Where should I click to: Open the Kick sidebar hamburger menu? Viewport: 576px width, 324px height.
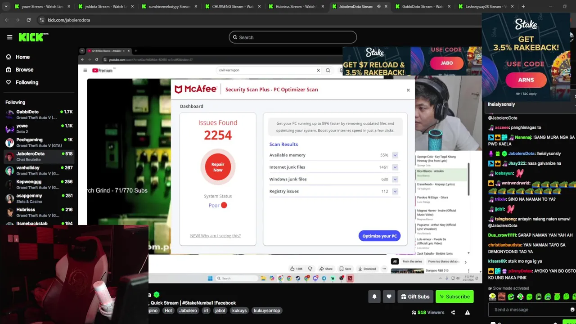click(x=9, y=37)
